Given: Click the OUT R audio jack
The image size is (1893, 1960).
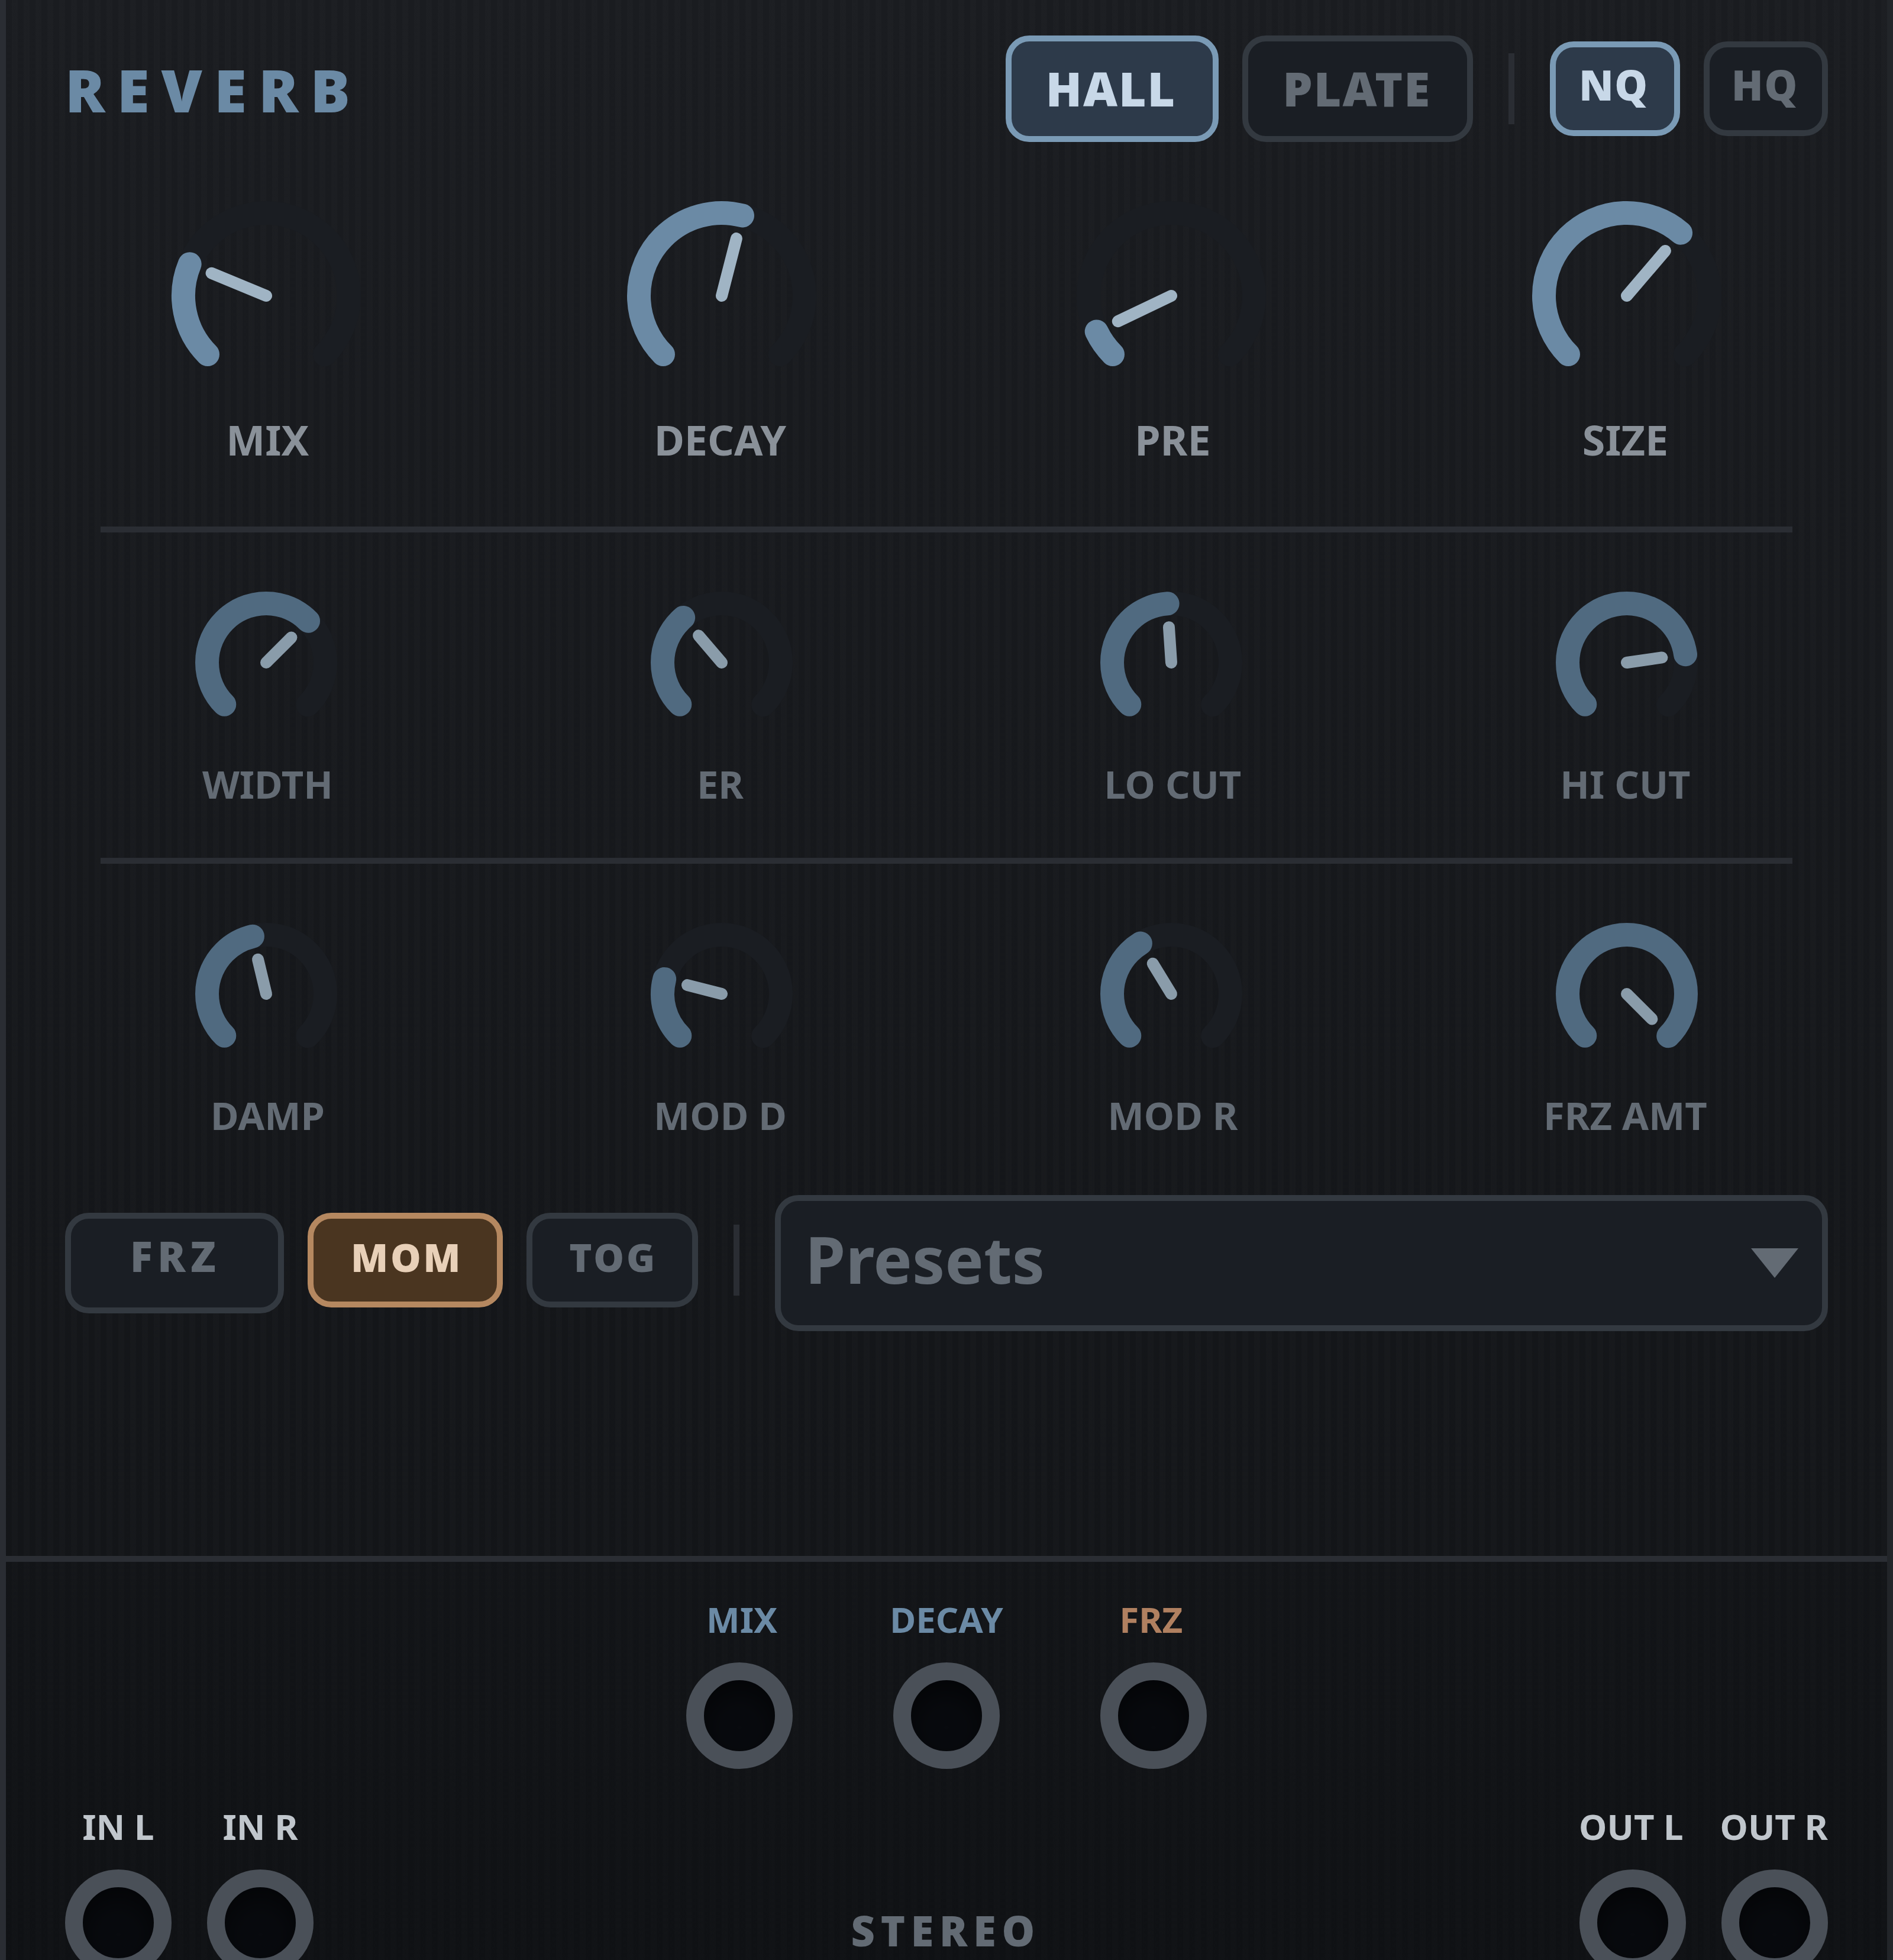Looking at the screenshot, I should [x=1773, y=1920].
